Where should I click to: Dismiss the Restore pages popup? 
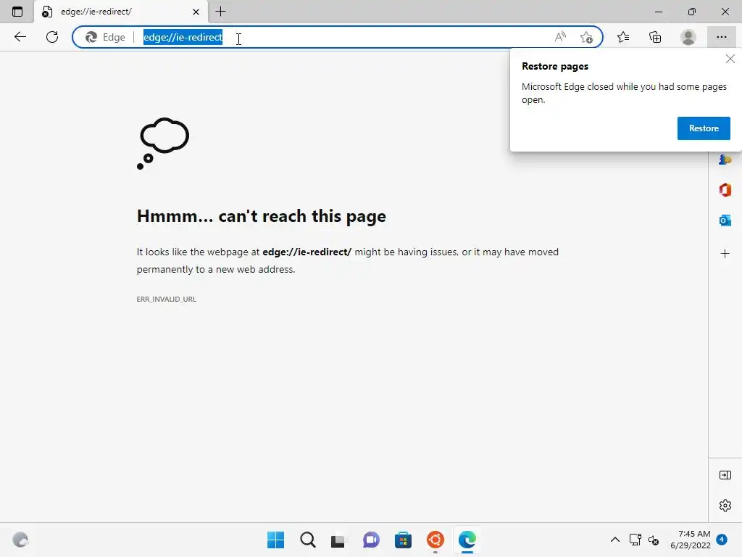pyautogui.click(x=730, y=59)
